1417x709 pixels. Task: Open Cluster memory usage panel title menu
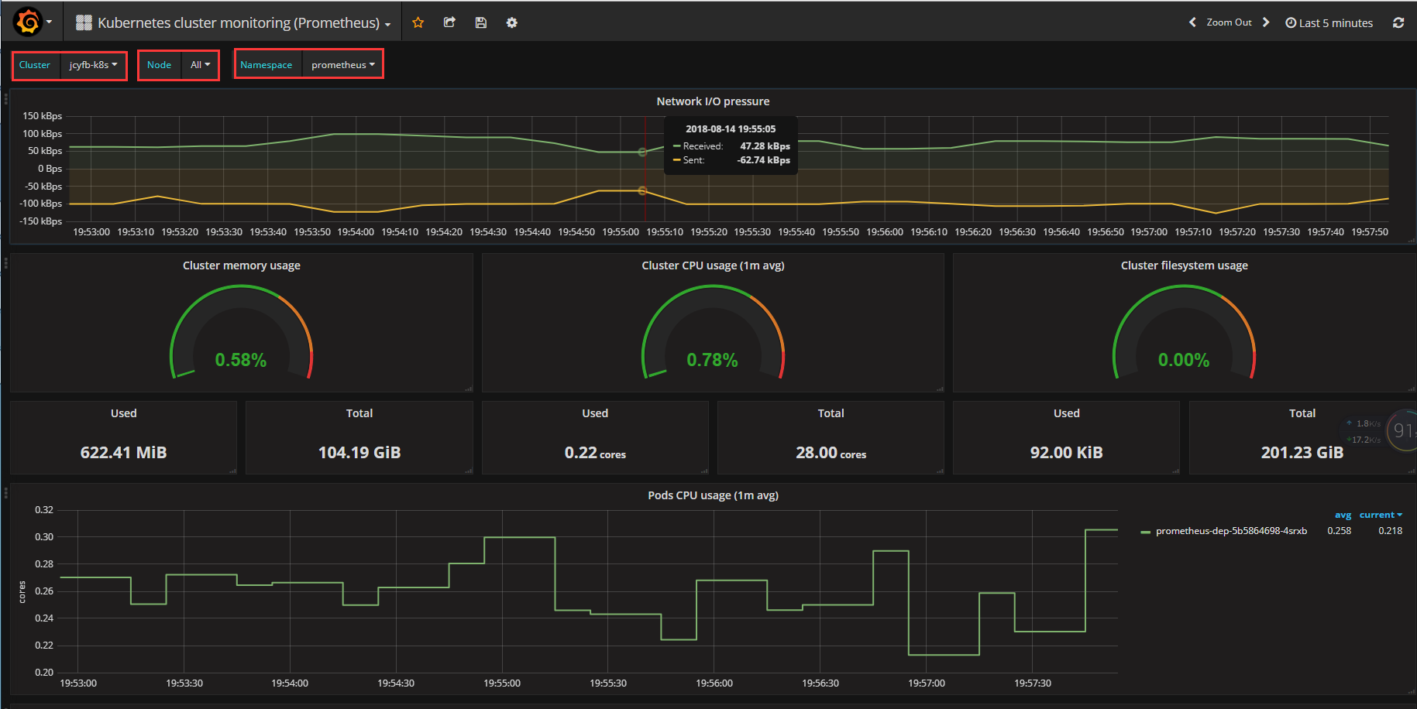242,265
